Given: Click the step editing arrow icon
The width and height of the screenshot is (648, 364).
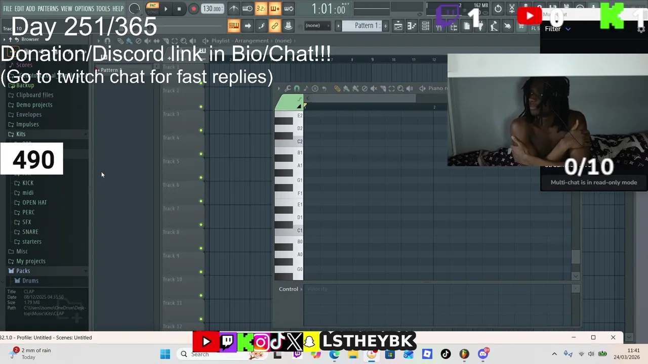Looking at the screenshot, I should 248,26.
